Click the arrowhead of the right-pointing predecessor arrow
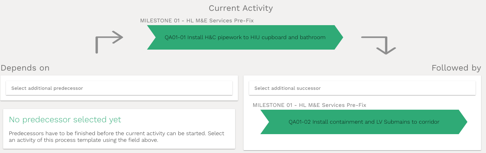 pos(119,37)
